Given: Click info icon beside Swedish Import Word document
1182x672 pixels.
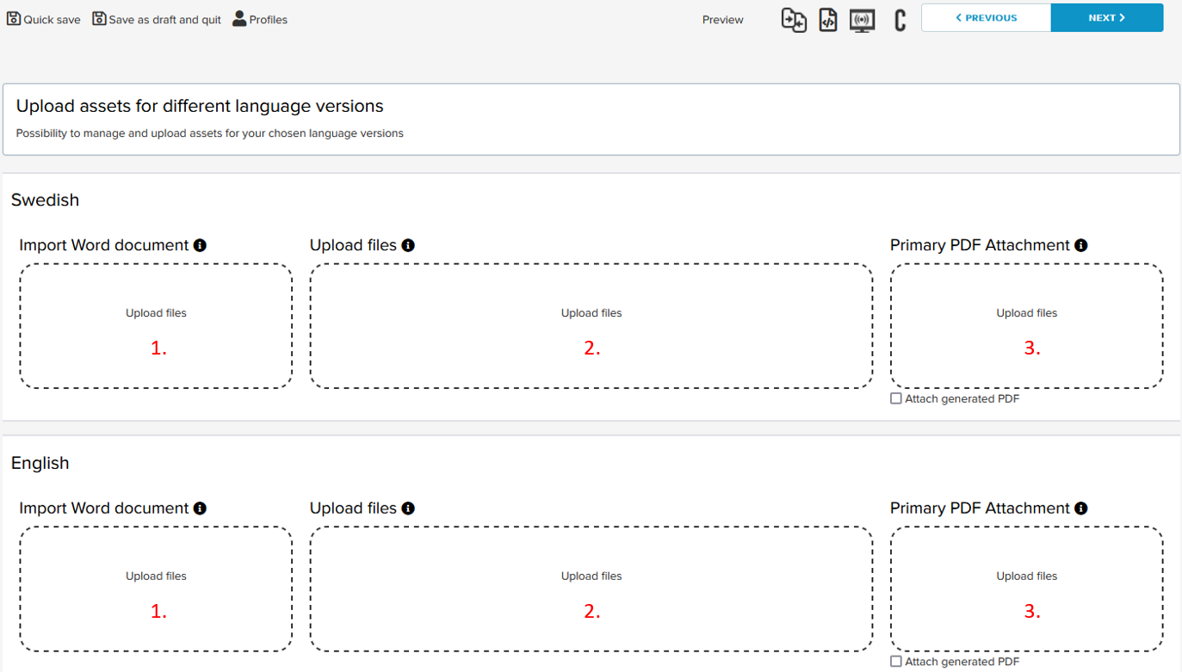Looking at the screenshot, I should click(x=200, y=245).
